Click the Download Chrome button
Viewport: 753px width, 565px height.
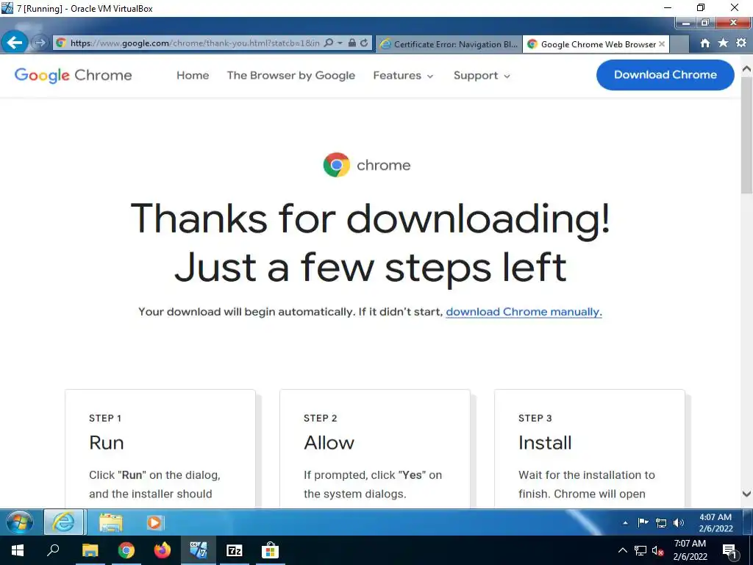[x=665, y=75]
